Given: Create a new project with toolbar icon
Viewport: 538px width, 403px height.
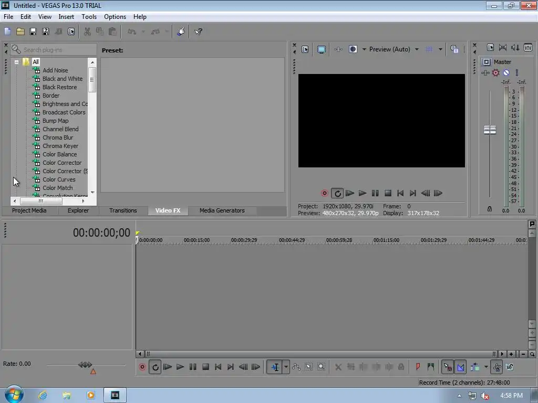Looking at the screenshot, I should click(x=7, y=31).
